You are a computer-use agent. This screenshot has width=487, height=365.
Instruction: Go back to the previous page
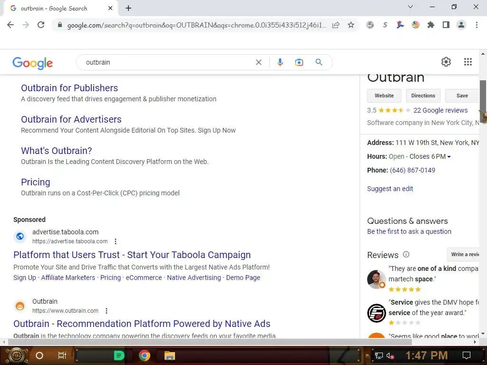[x=10, y=25]
